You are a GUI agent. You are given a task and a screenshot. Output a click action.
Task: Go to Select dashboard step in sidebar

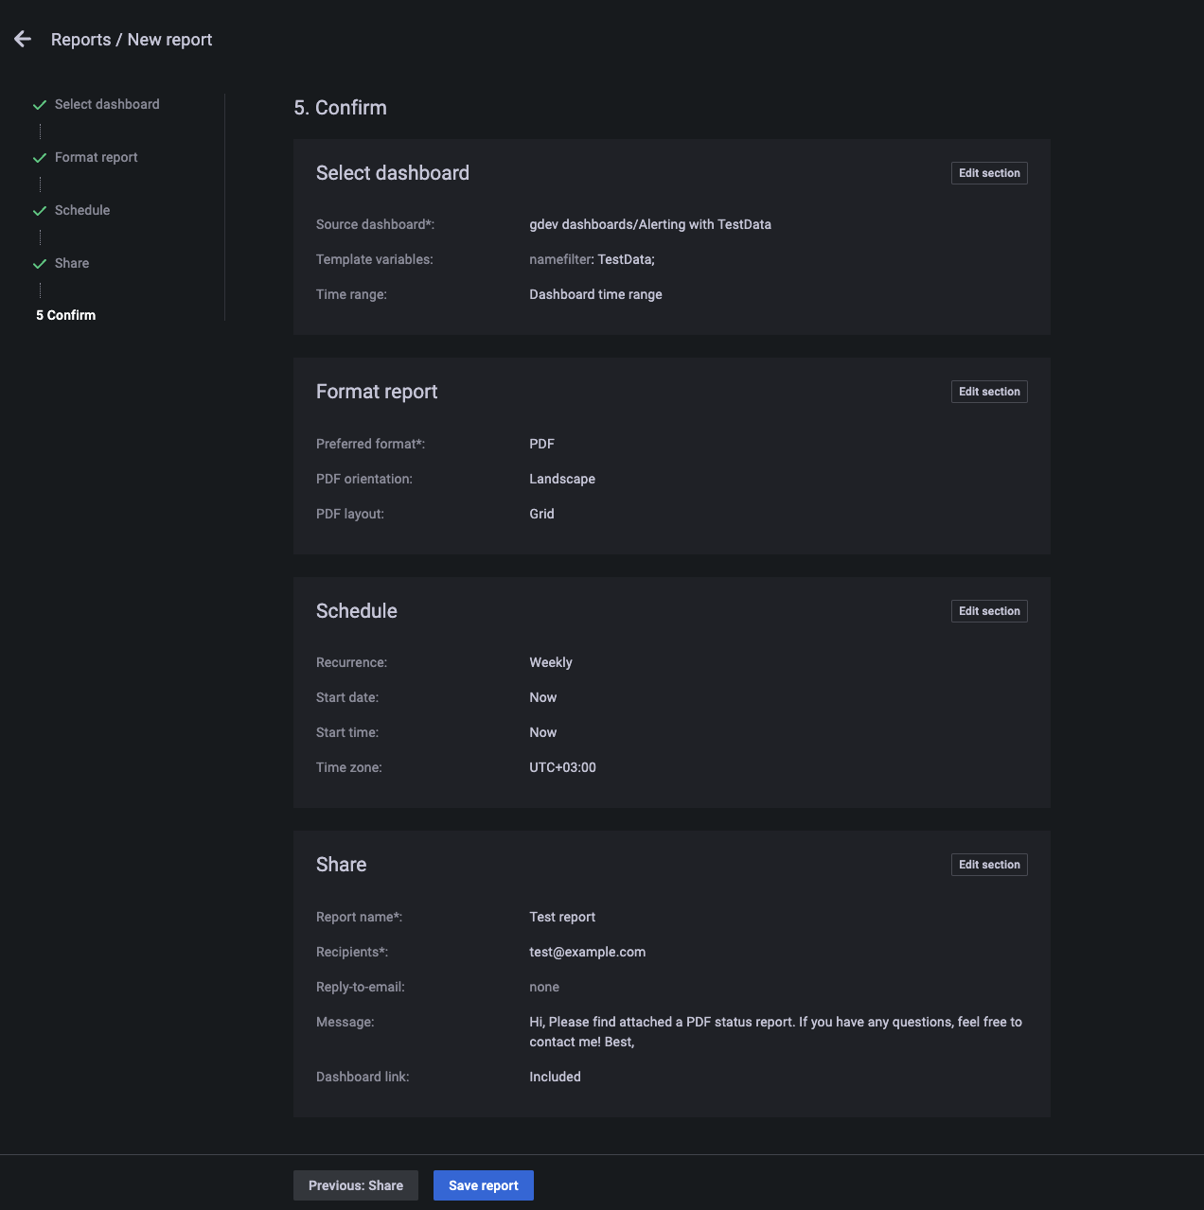tap(107, 104)
